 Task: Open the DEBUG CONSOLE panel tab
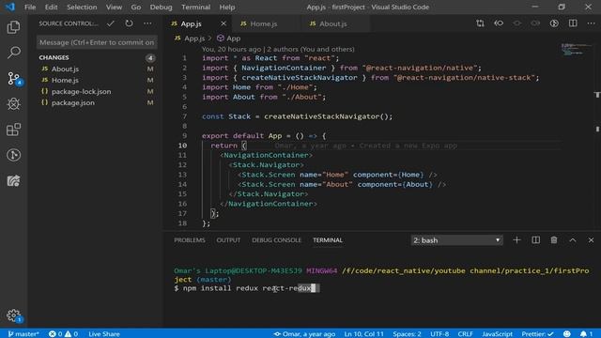(276, 240)
